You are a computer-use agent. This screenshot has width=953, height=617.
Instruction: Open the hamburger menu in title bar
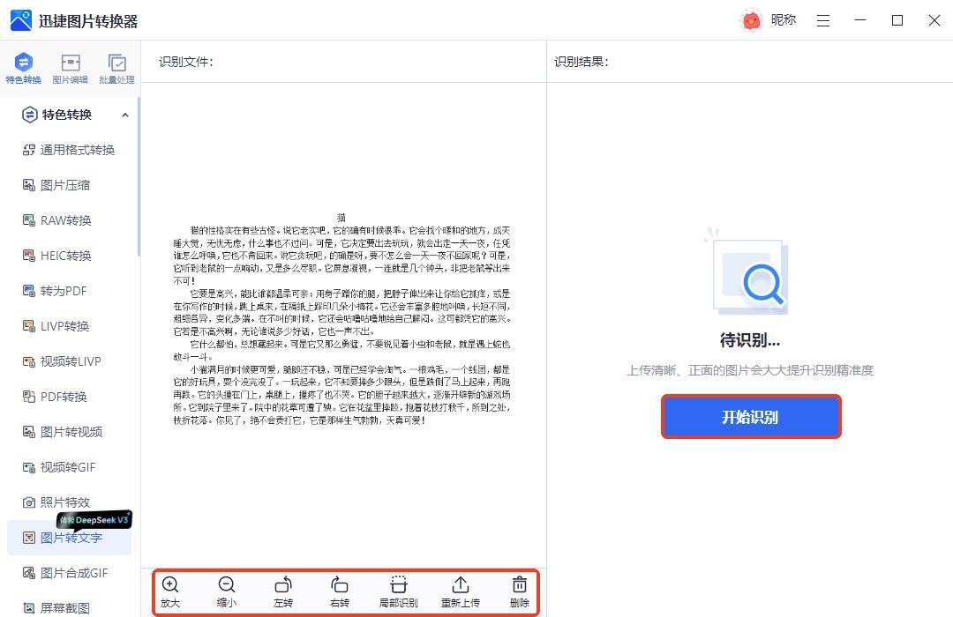(x=823, y=20)
